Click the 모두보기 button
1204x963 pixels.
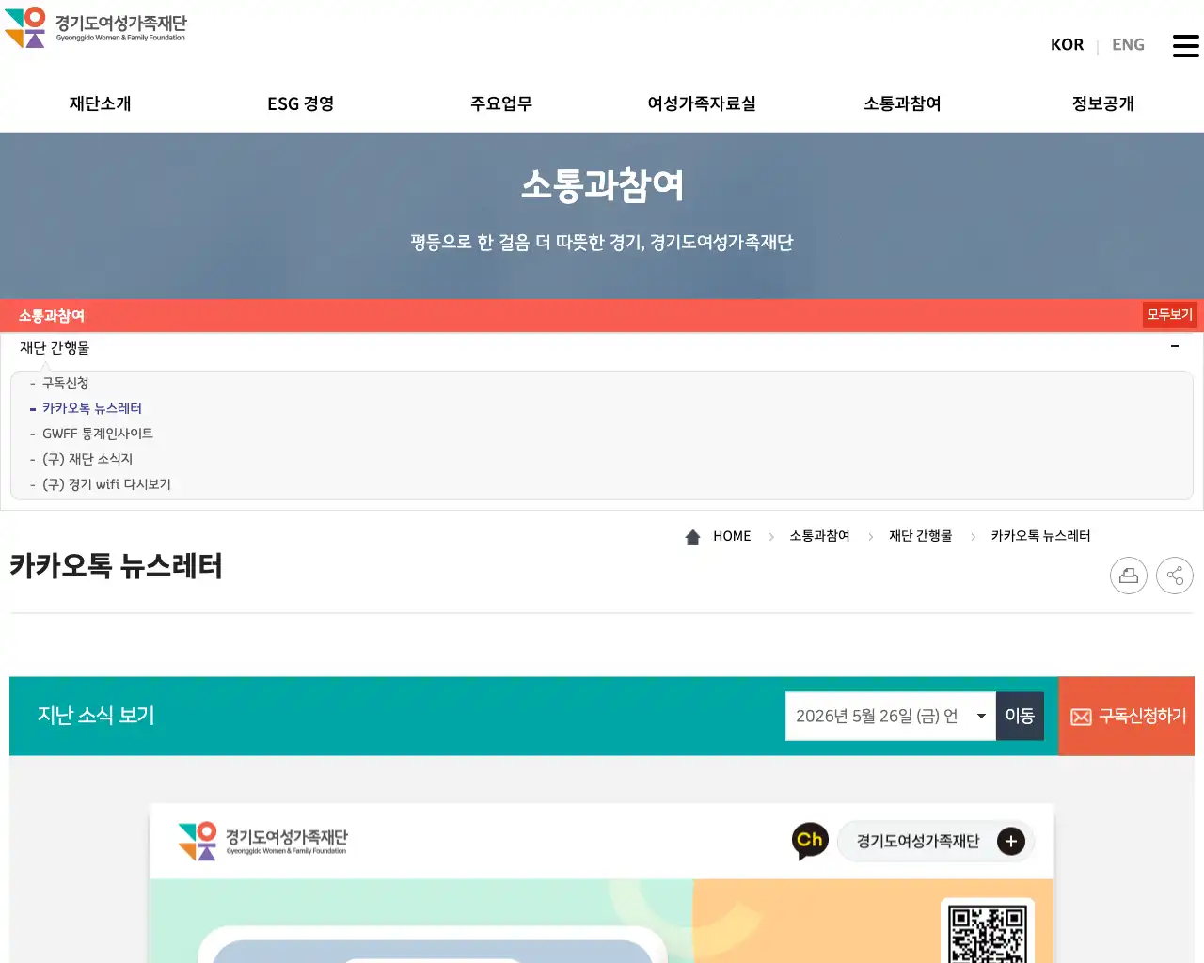coord(1169,315)
